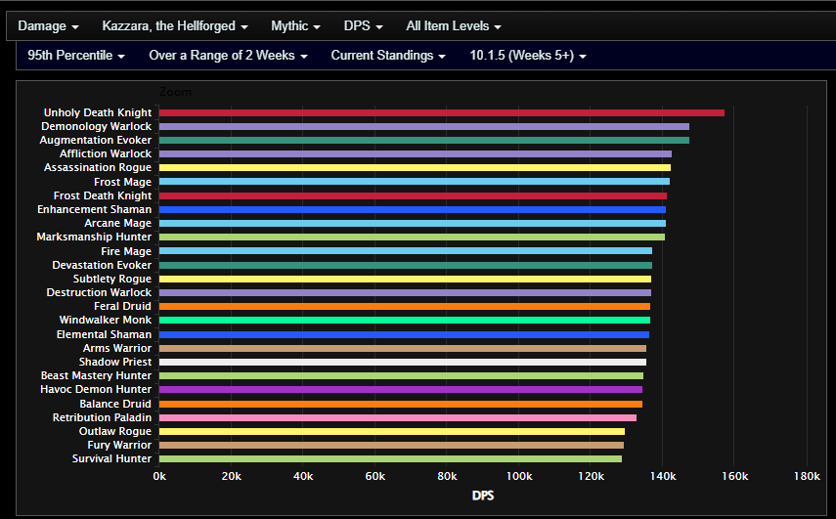
Task: Click the Feral Druid bar
Action: click(x=404, y=306)
